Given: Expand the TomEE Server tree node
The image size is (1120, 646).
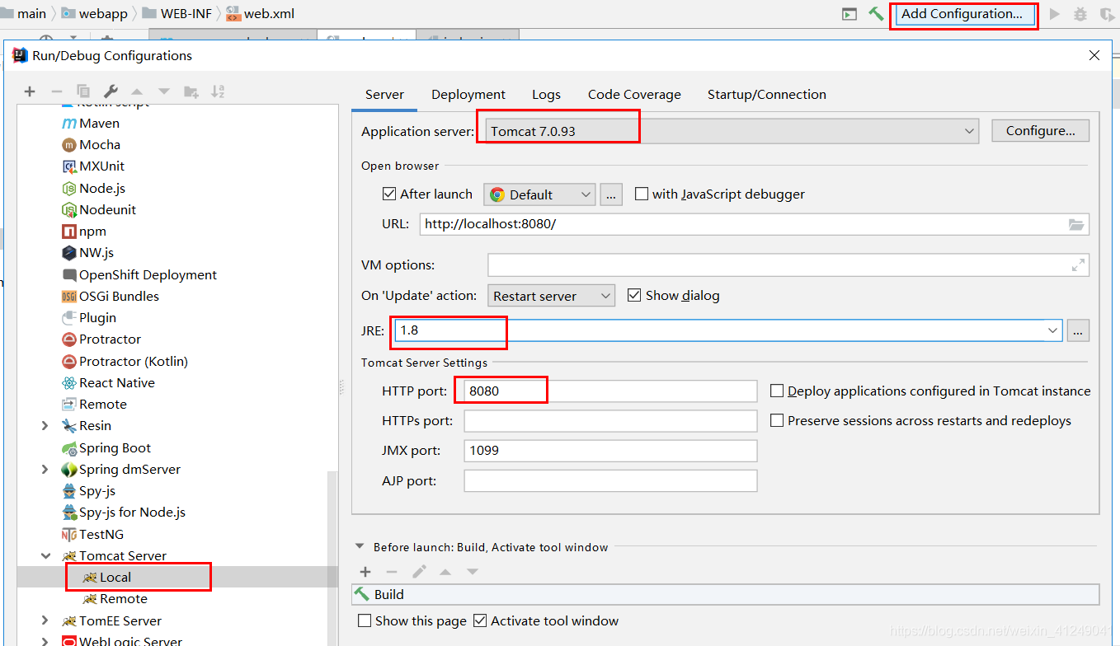Looking at the screenshot, I should coord(45,620).
